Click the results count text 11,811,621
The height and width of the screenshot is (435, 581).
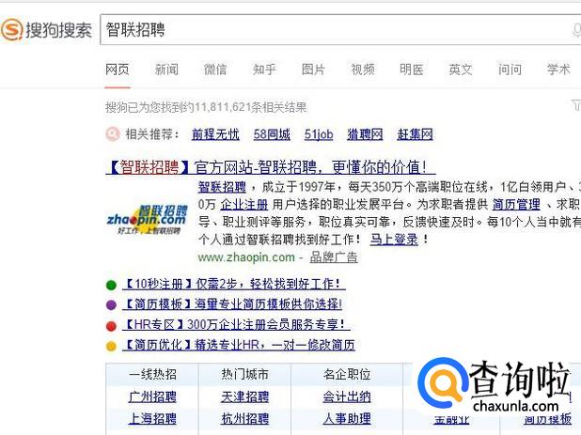pyautogui.click(x=223, y=108)
